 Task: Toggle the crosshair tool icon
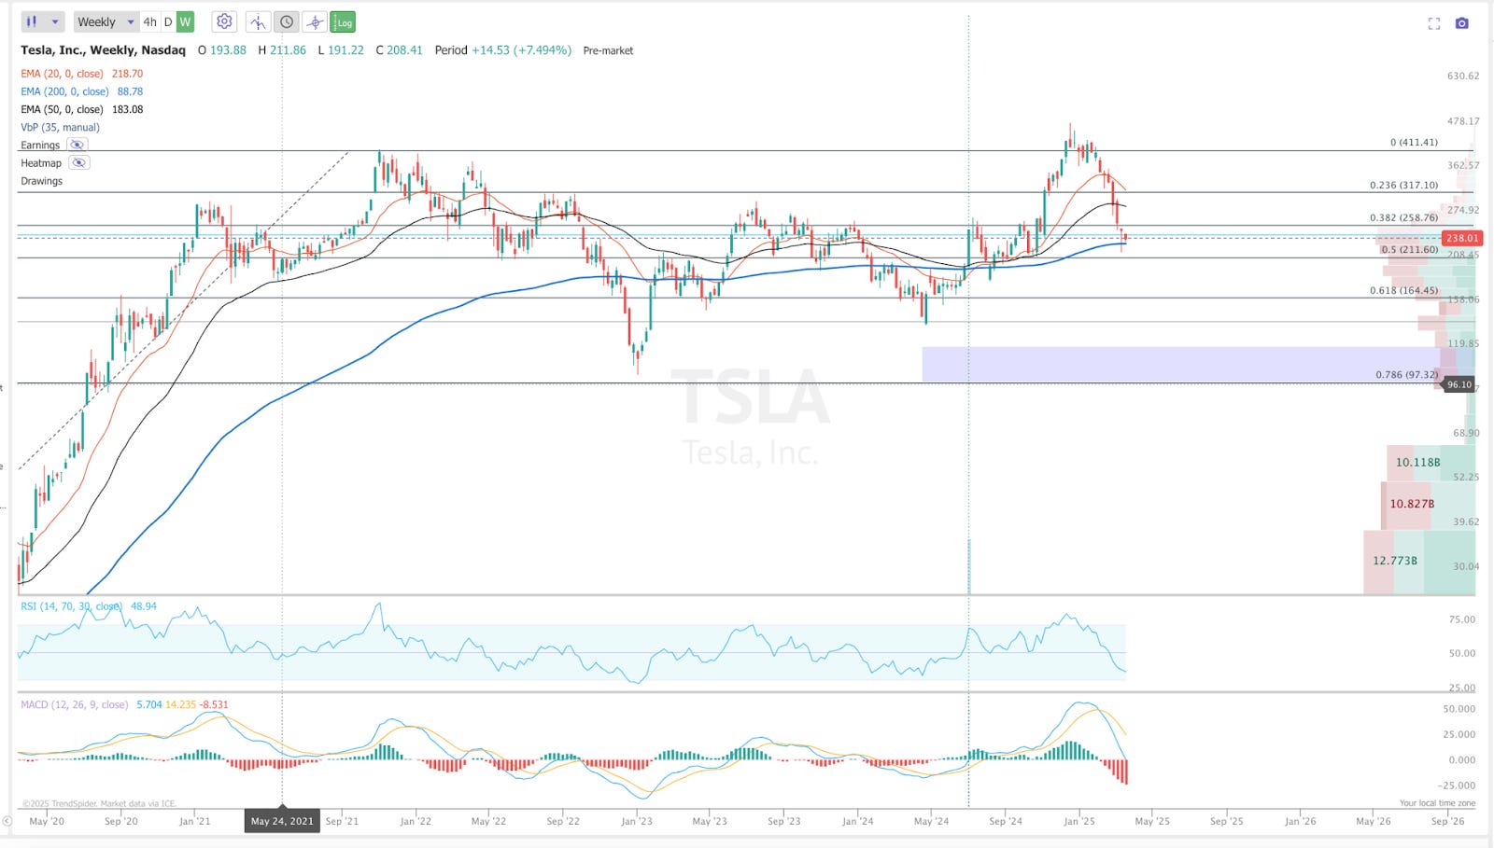pos(316,22)
